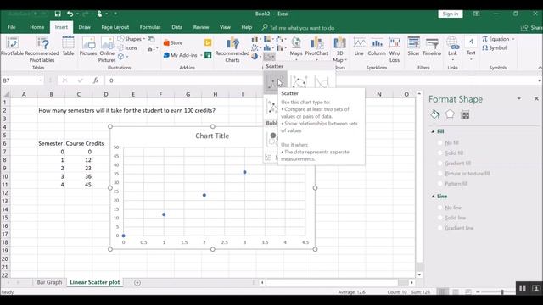Open the Icons gallery
The image size is (543, 305).
point(127,47)
